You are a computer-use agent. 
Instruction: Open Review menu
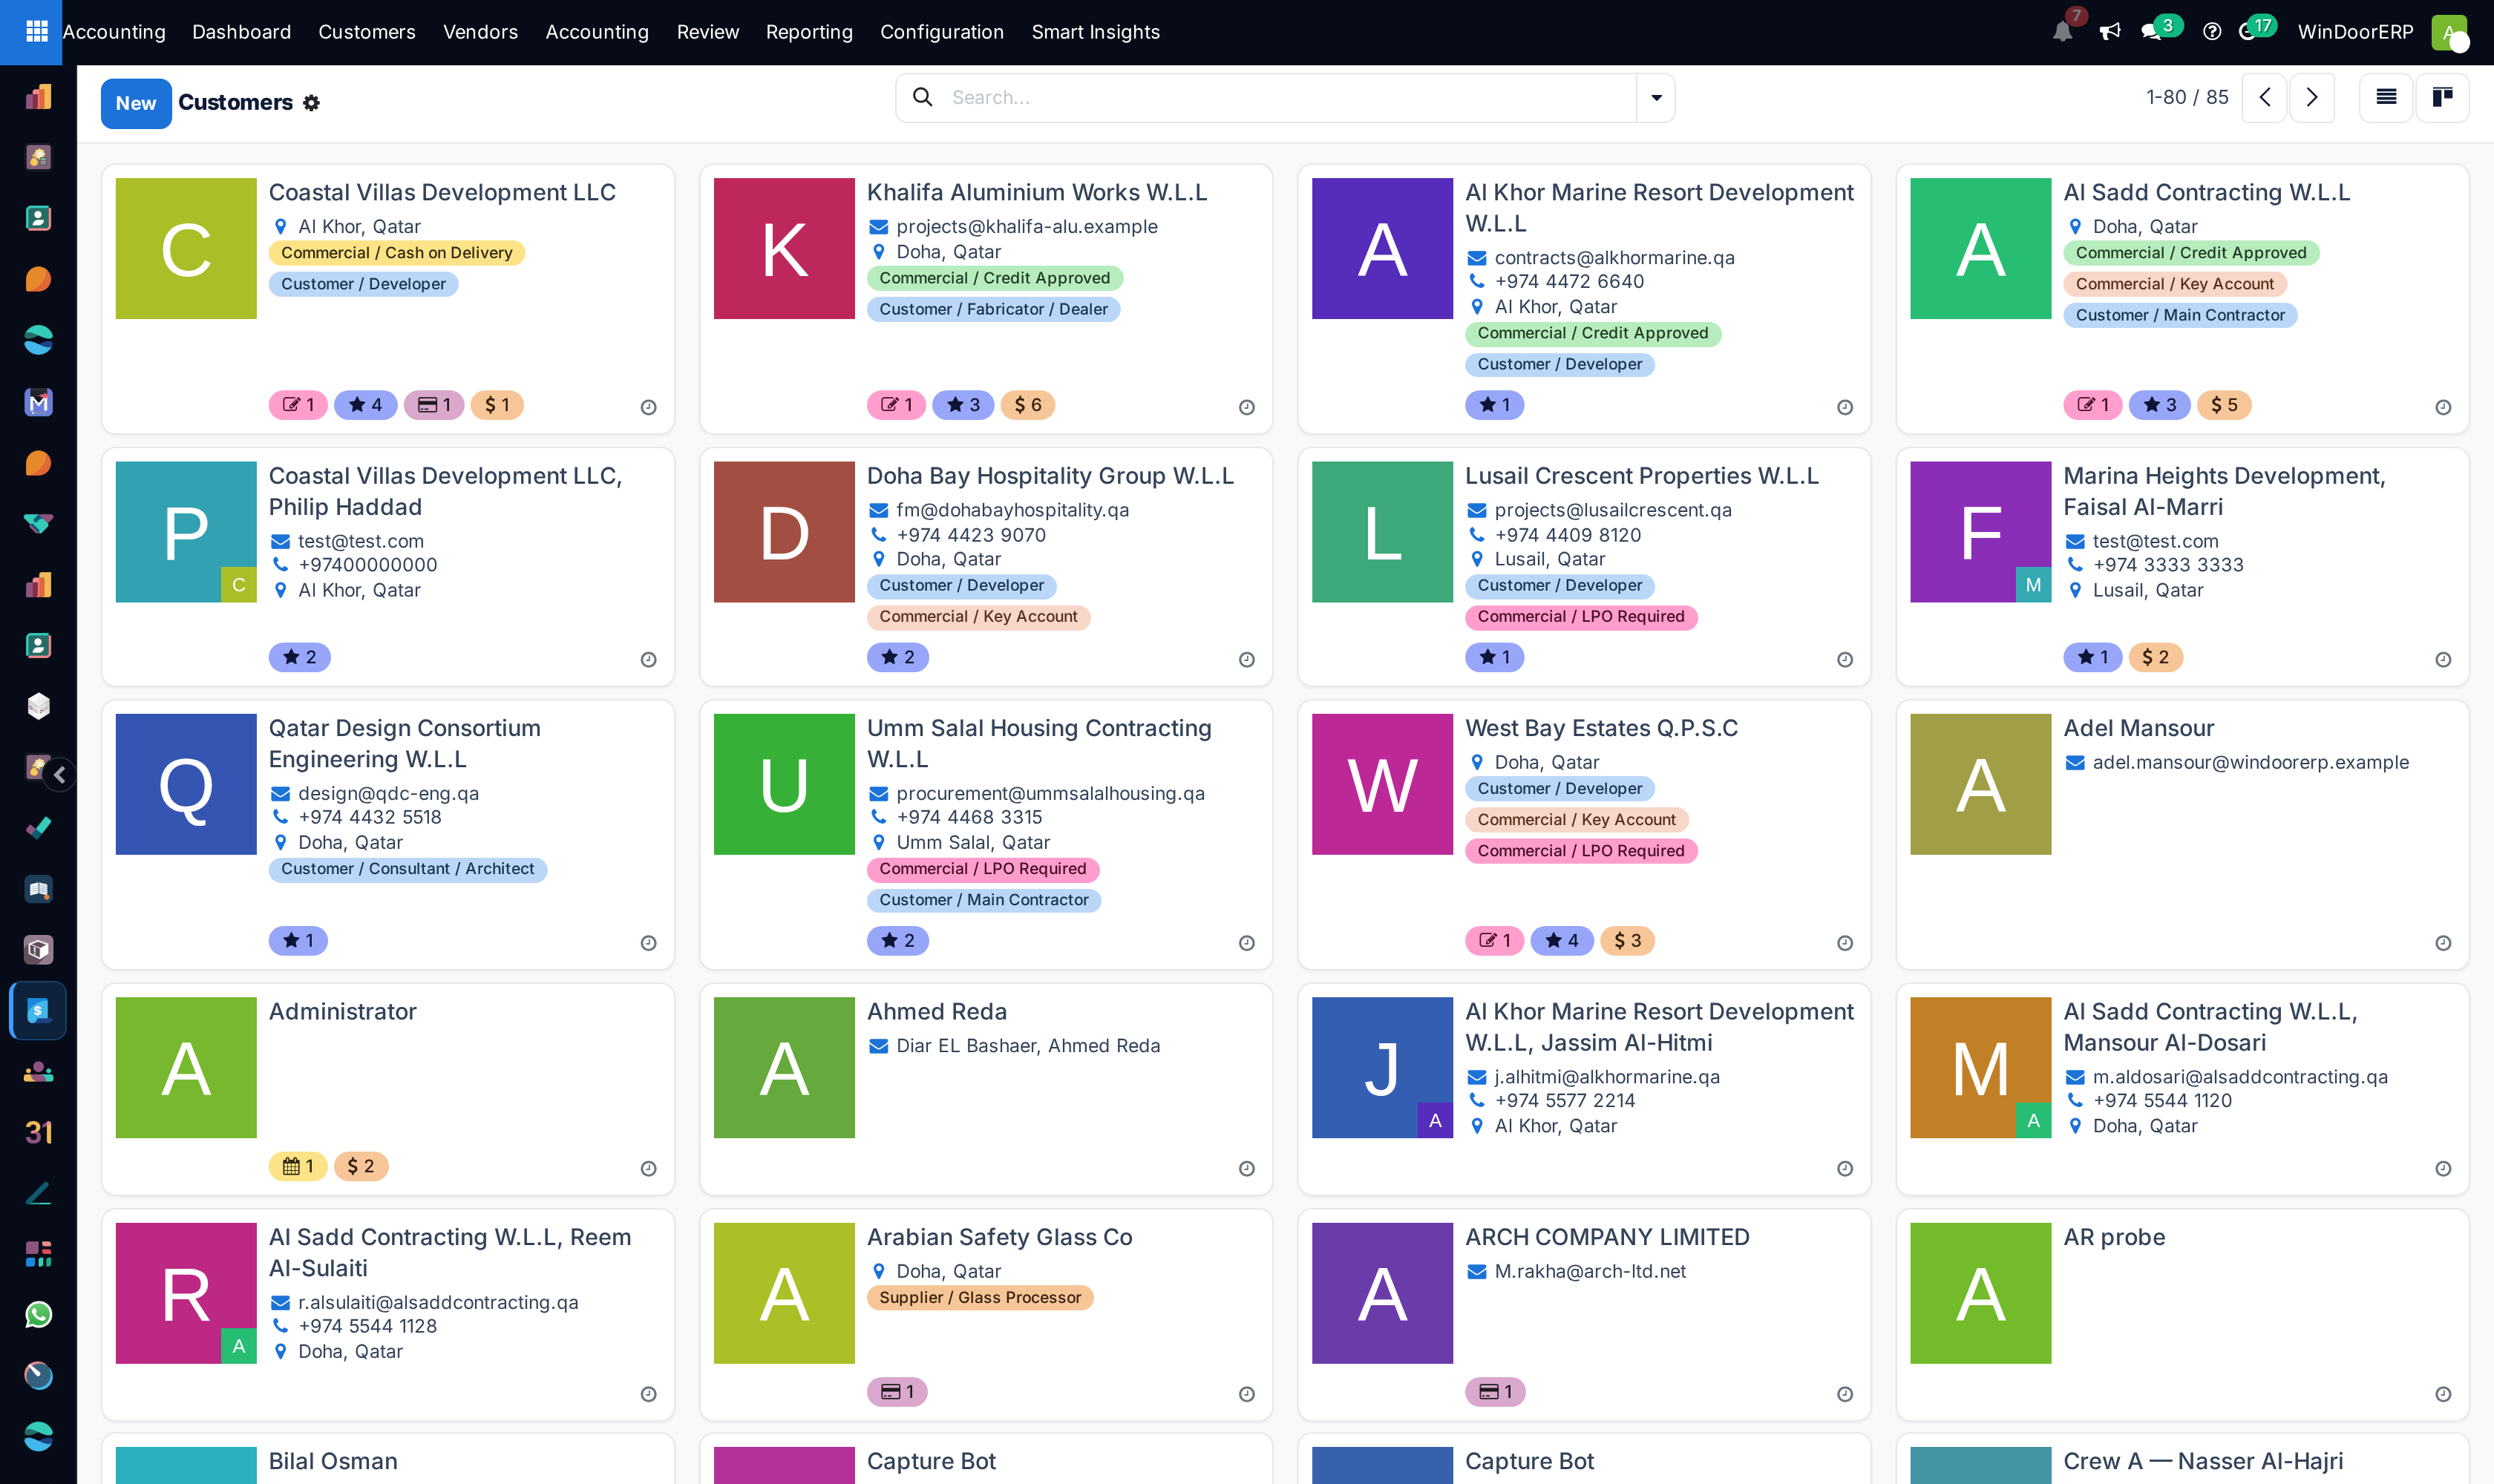coord(707,32)
